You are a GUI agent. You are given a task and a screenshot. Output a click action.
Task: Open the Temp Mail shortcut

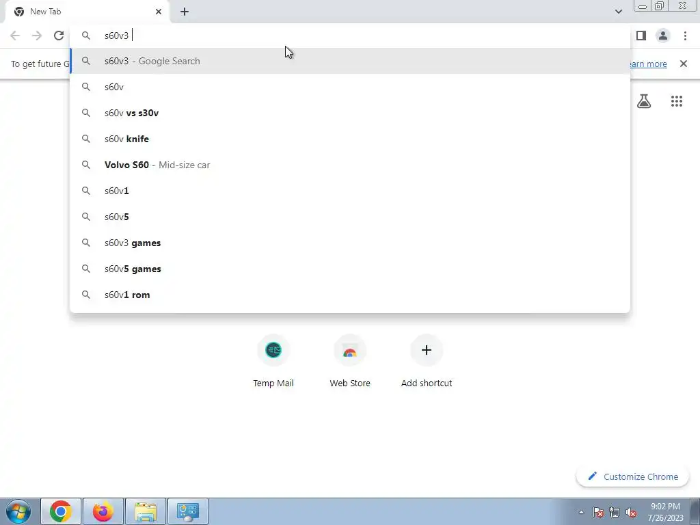click(x=273, y=362)
